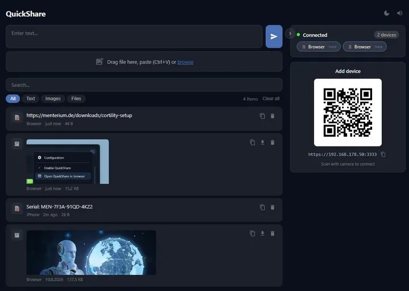Download the robot and globe image
The width and height of the screenshot is (409, 291).
pos(262,233)
